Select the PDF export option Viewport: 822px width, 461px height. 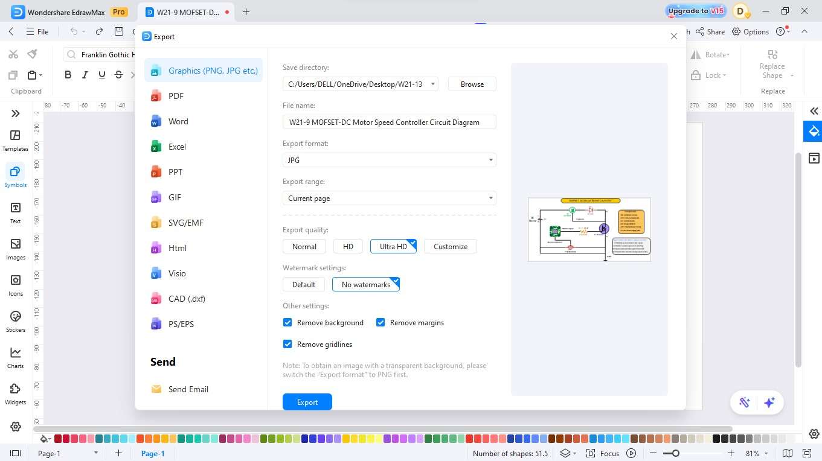point(176,95)
